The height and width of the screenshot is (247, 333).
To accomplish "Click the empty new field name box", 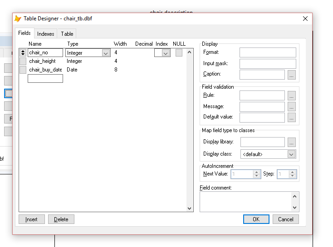I will [x=45, y=78].
